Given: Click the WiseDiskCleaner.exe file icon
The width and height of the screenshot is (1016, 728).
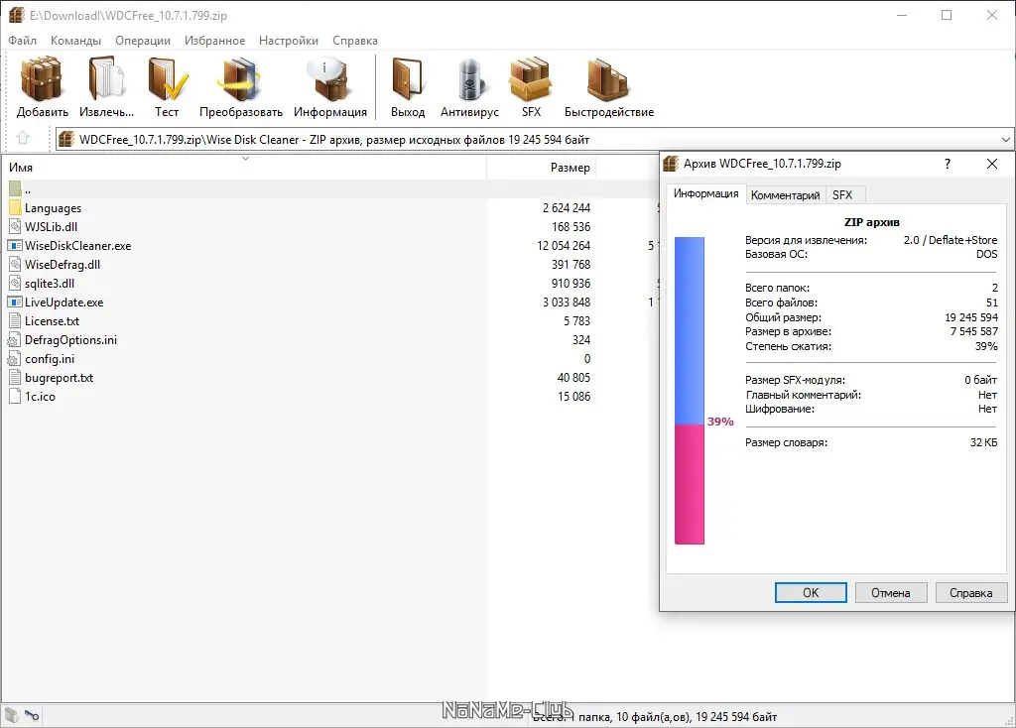Looking at the screenshot, I should pos(15,245).
